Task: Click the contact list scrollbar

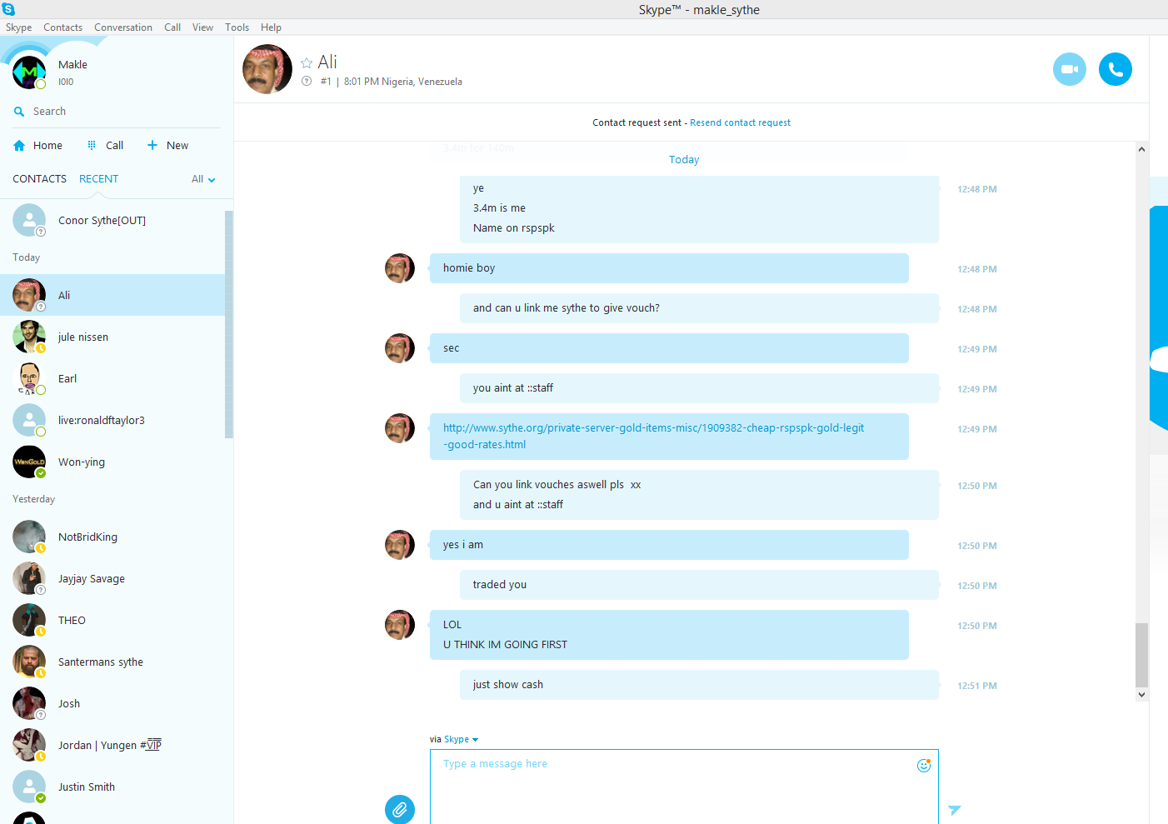Action: 229,324
